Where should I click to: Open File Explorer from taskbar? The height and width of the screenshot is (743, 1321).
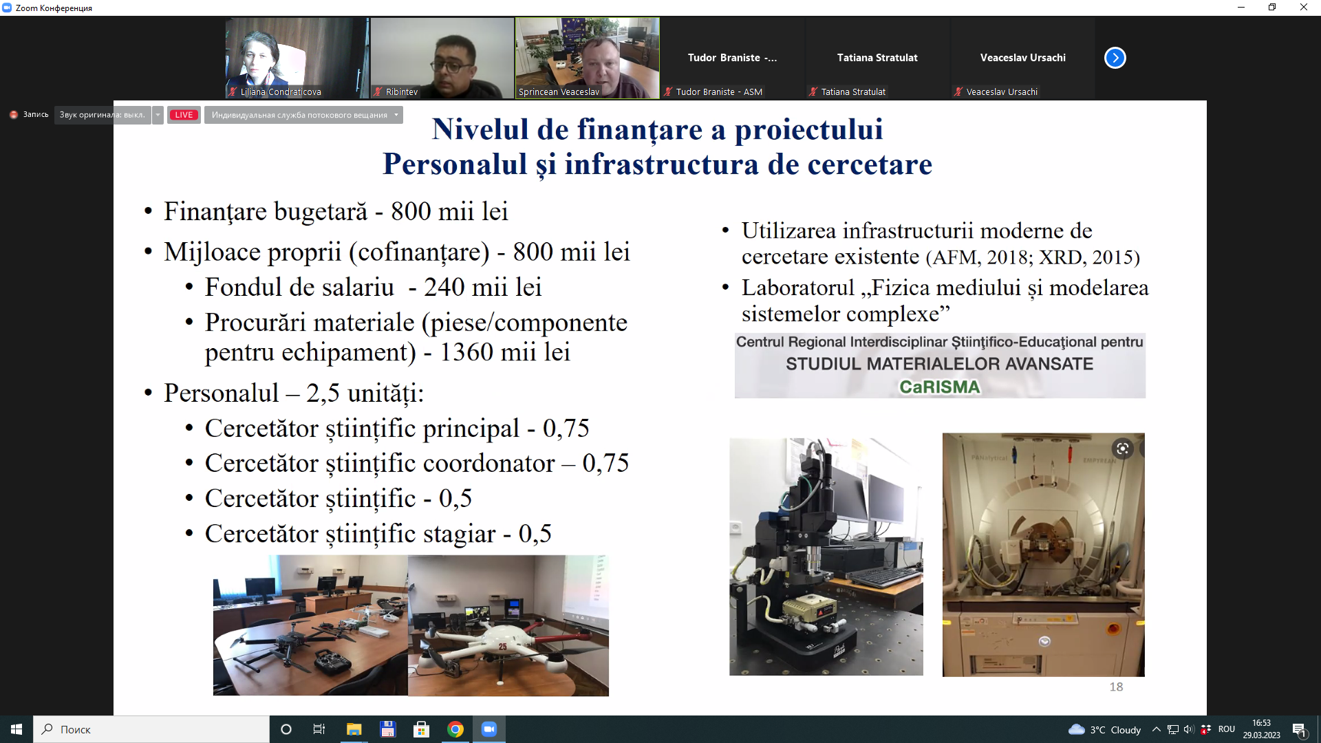pos(354,729)
